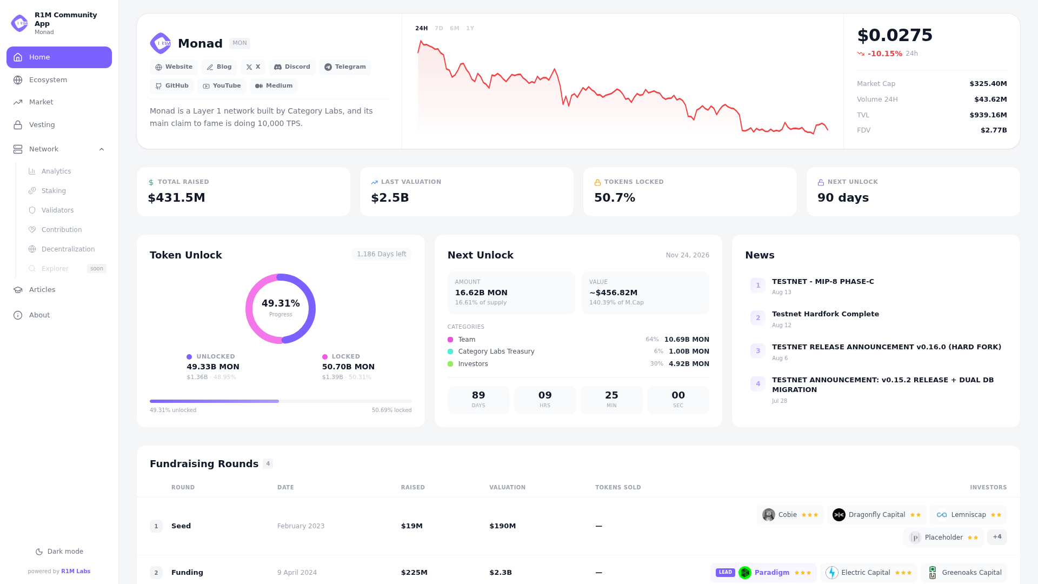1038x584 pixels.
Task: Click the Lemniscap investor chip
Action: 969,515
